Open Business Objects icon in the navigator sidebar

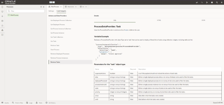[2, 21]
